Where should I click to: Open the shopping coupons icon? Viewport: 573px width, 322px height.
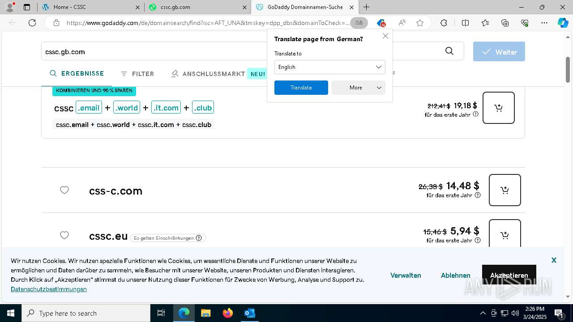(x=381, y=23)
